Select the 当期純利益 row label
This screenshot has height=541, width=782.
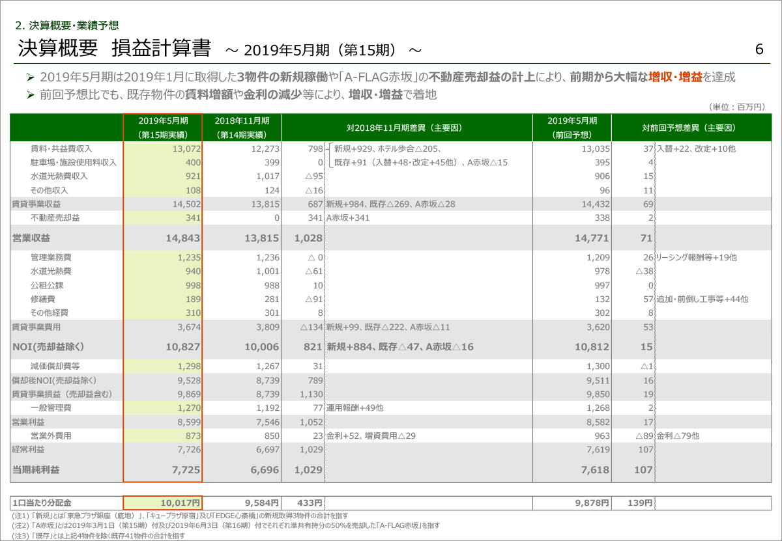point(35,469)
